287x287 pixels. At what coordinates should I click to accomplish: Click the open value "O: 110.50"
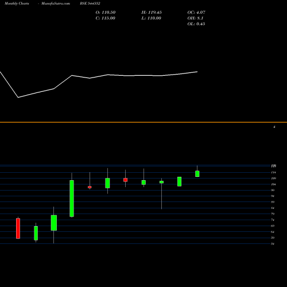[106, 13]
